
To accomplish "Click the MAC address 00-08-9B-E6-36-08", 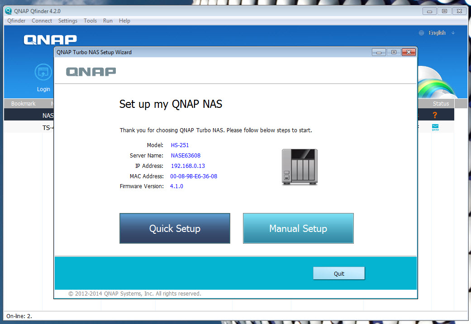I will tap(194, 176).
